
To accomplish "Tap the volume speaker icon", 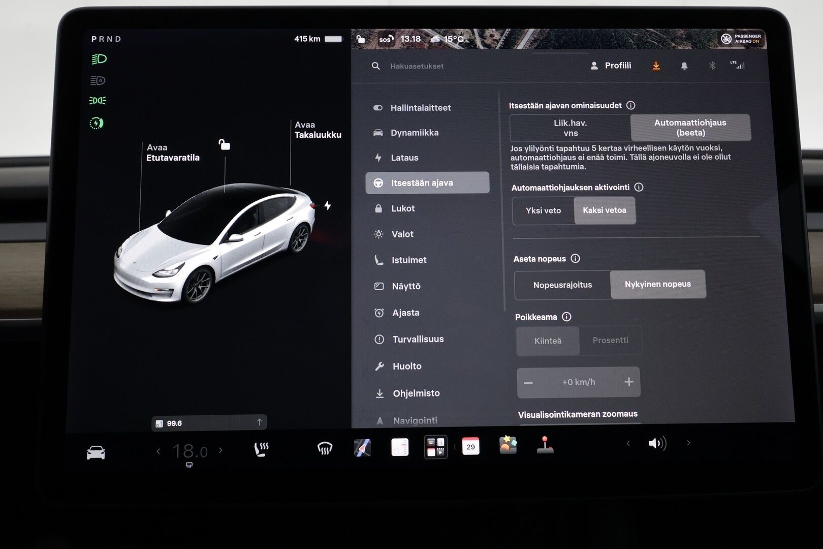I will (657, 443).
